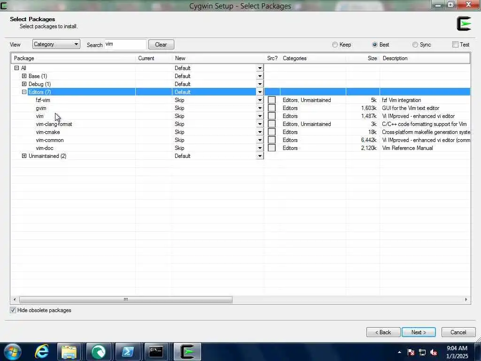
Task: Expand the Debug (1) category
Action: pyautogui.click(x=24, y=84)
